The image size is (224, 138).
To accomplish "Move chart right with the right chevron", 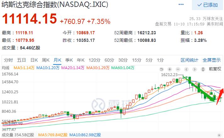I will pyautogui.click(x=194, y=69).
